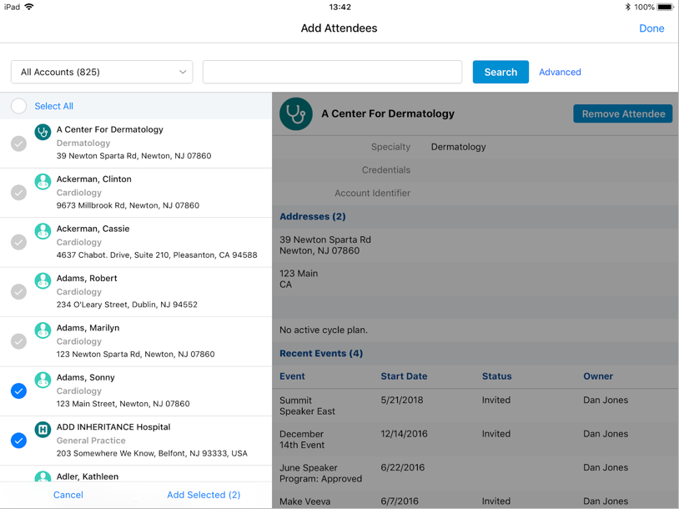
Task: Check the box for Clinton Ackerman
Action: [x=19, y=193]
